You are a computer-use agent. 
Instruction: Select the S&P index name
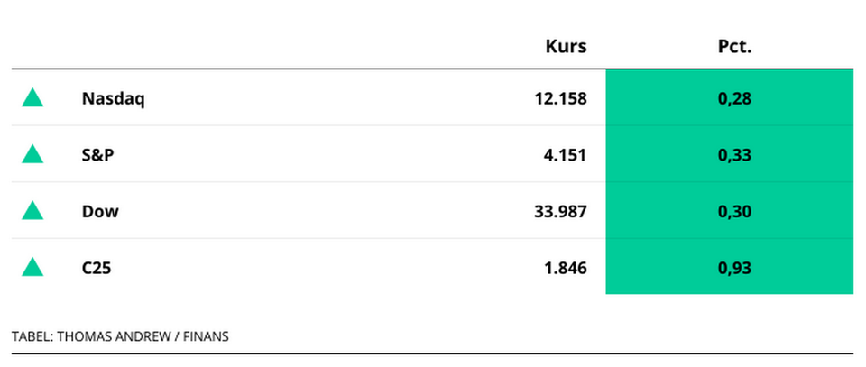97,154
